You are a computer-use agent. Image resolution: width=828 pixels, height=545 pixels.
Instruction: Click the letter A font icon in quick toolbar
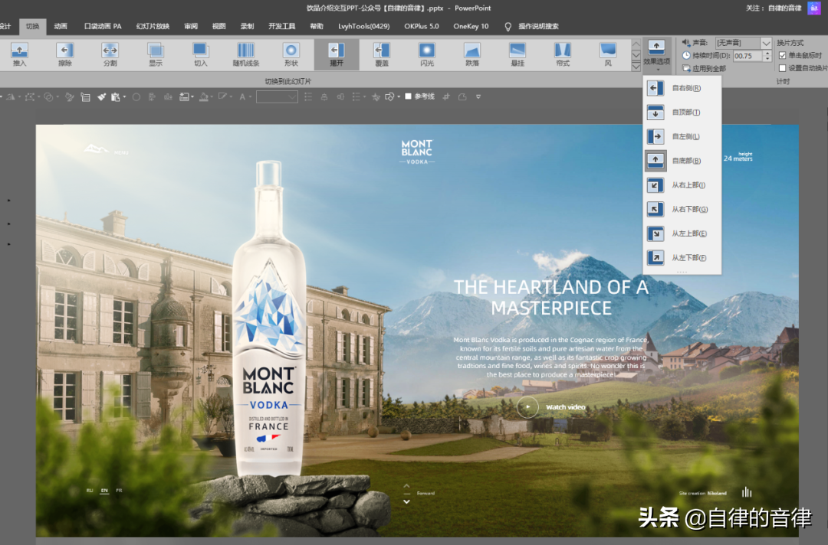(242, 97)
